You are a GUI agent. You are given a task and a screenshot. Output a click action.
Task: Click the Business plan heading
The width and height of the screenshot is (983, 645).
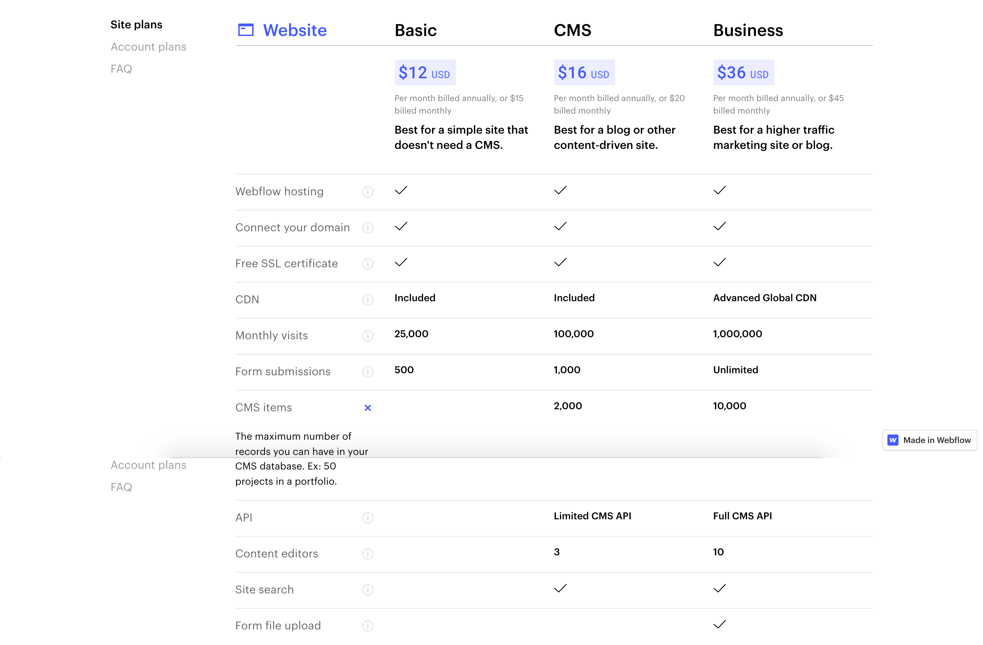click(748, 30)
